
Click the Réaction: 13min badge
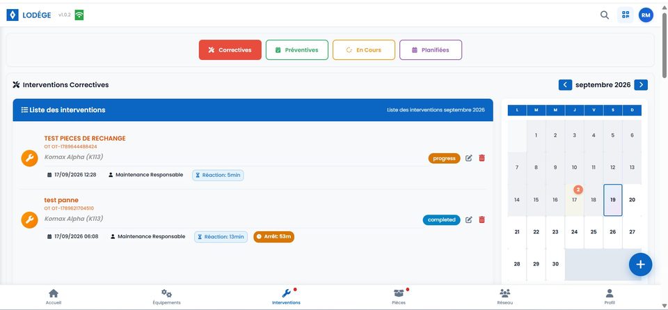[x=221, y=237]
